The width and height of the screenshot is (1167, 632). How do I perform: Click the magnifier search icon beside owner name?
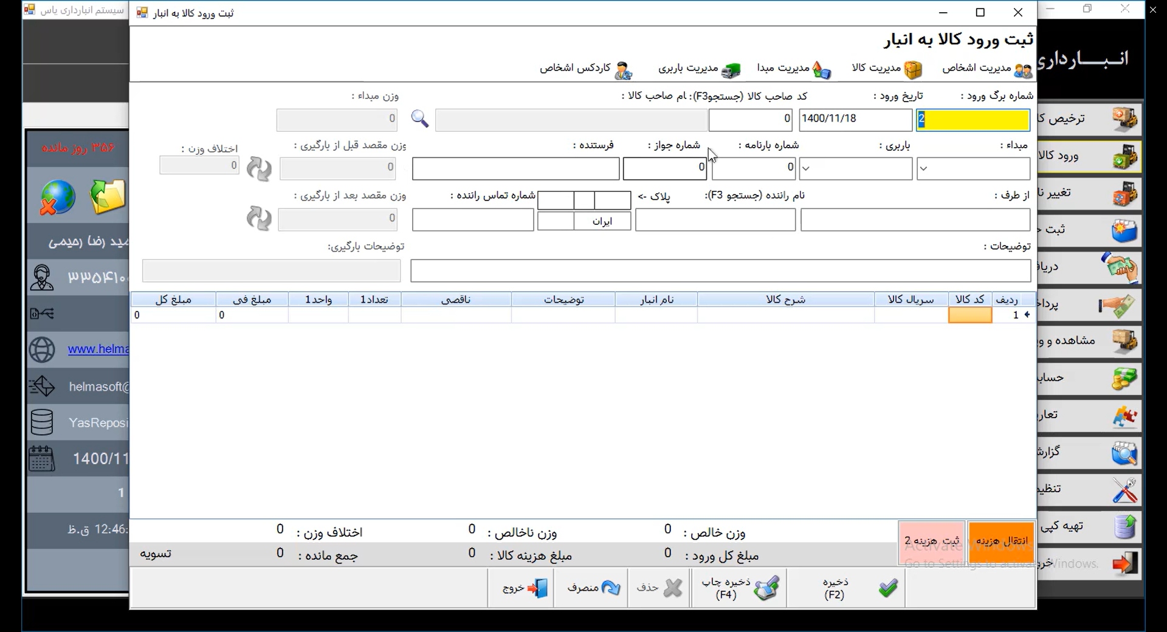[x=419, y=118]
